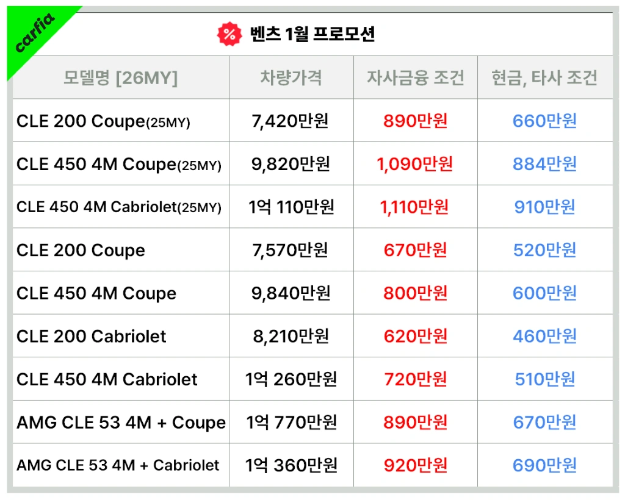Click the red 920만원 finance discount
The height and width of the screenshot is (500, 625).
pos(415,465)
